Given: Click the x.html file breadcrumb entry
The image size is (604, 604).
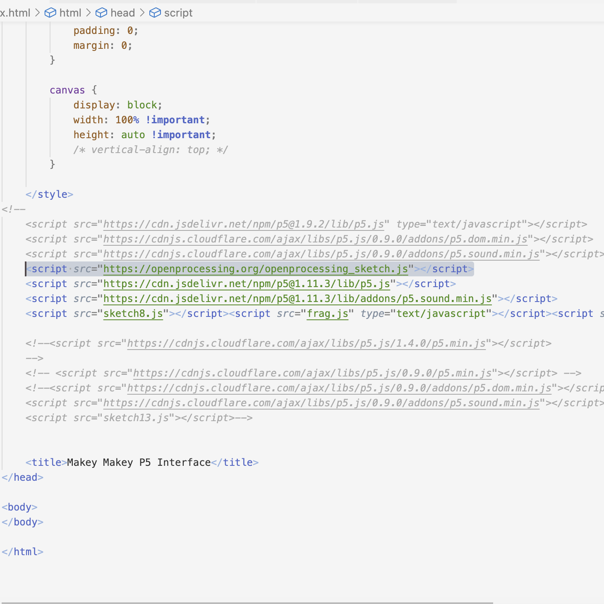Looking at the screenshot, I should (15, 13).
